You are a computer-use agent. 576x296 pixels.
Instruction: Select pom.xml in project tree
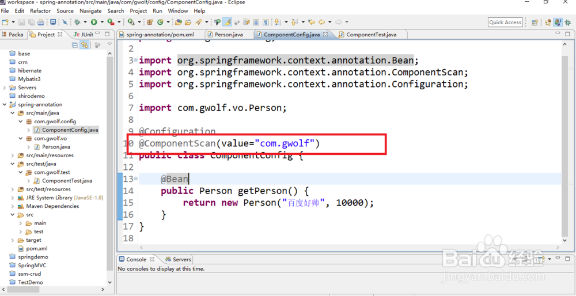pos(37,248)
